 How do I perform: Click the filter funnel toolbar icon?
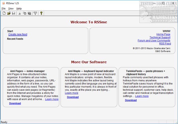(35, 13)
